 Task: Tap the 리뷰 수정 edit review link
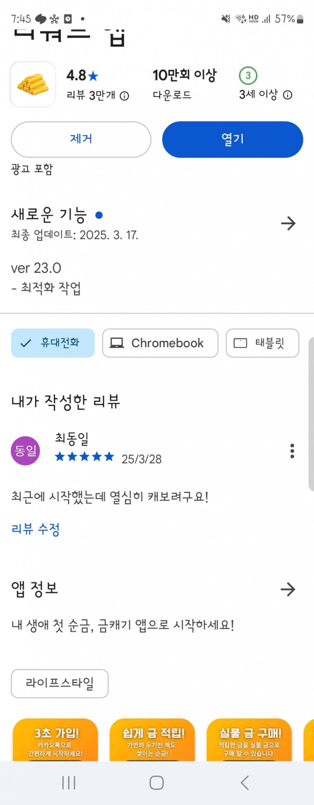(36, 529)
